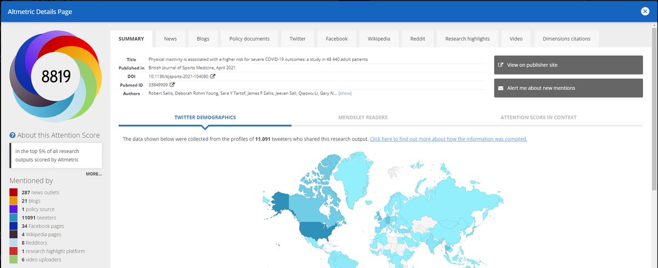This screenshot has width=658, height=268.
Task: Open the MENDELEY READERS section
Action: tap(363, 117)
